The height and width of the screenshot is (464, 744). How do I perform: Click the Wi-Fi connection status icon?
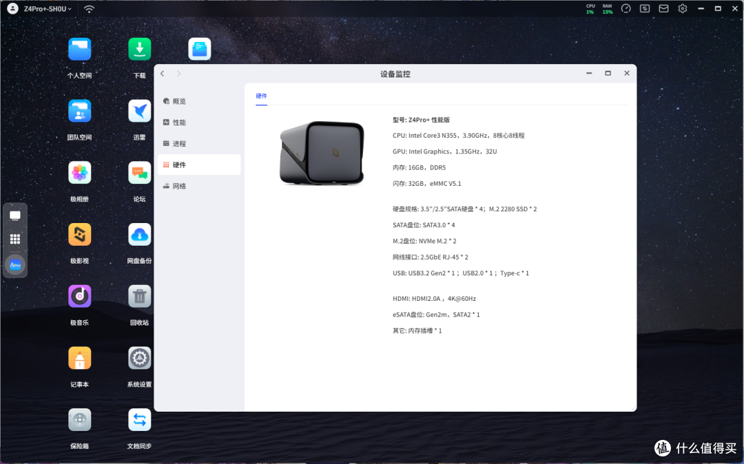coord(89,8)
